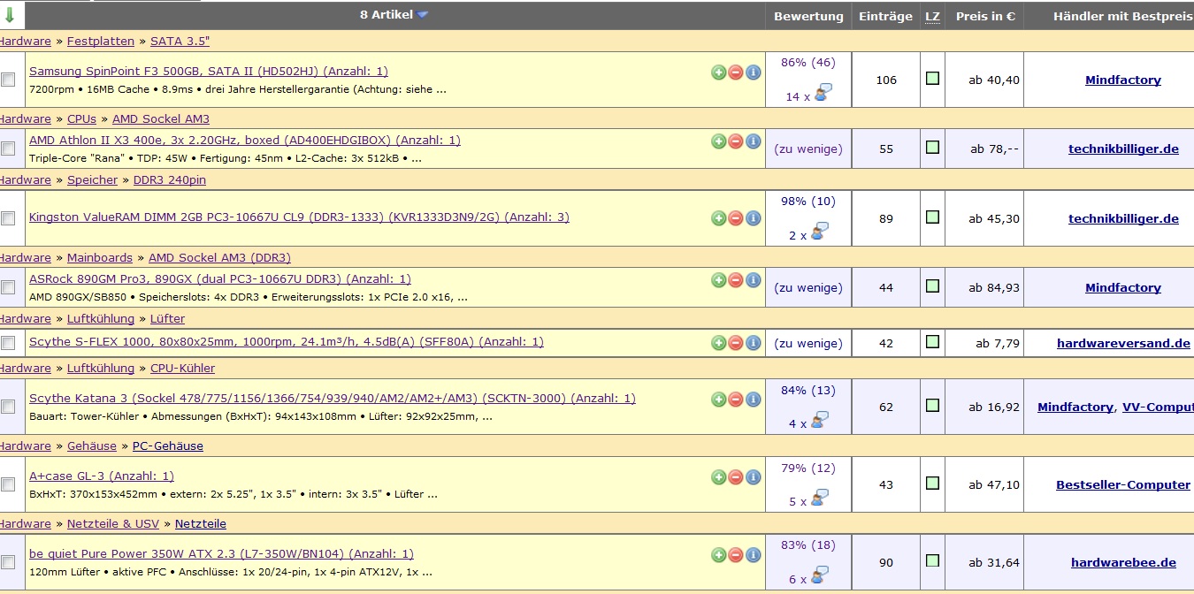Add one more AMD Athlon II X3

coord(718,141)
